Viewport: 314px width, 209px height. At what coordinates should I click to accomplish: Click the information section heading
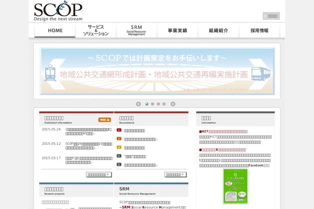(x=235, y=120)
